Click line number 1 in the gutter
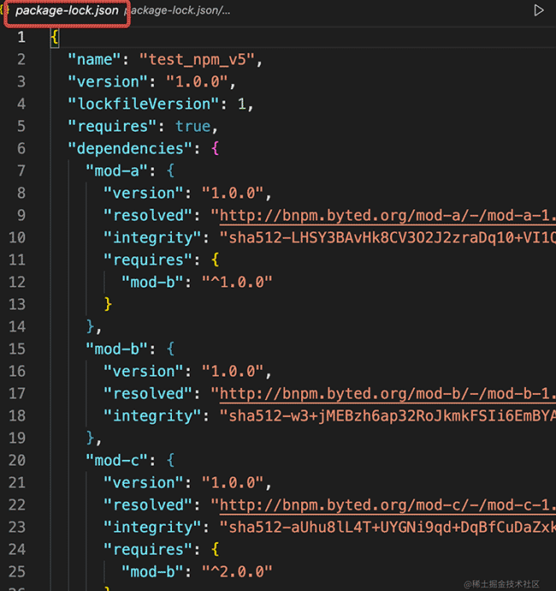This screenshot has height=591, width=556. (21, 38)
